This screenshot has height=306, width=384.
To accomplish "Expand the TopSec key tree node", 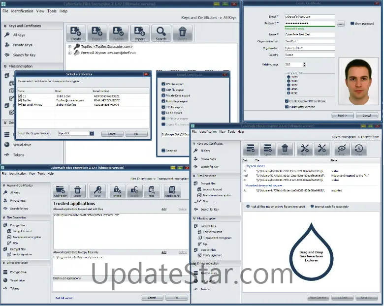I will [70, 47].
